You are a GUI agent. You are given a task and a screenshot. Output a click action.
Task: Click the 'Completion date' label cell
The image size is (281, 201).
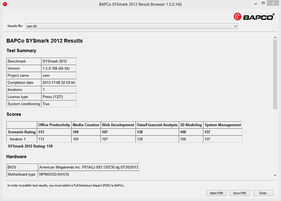coord(24,83)
